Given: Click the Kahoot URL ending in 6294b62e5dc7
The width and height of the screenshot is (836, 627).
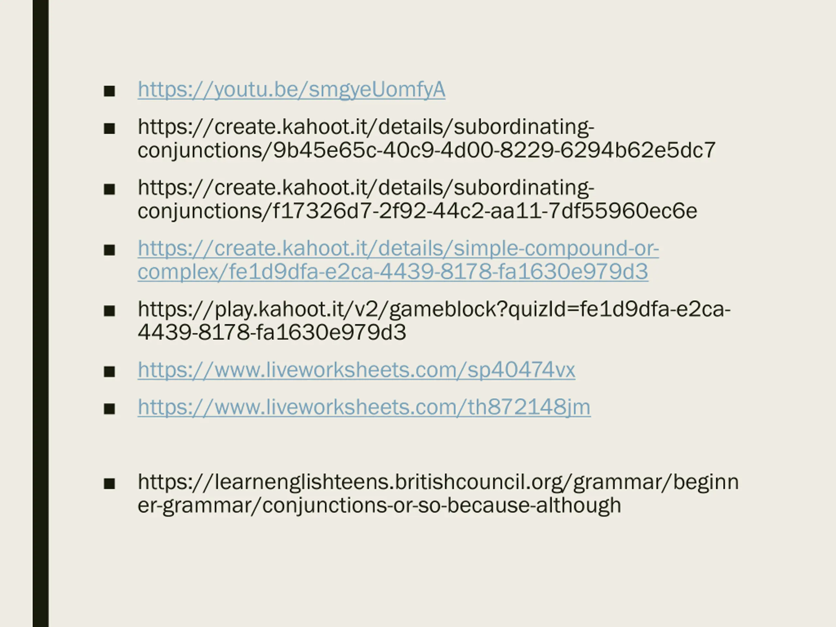Looking at the screenshot, I should (427, 139).
